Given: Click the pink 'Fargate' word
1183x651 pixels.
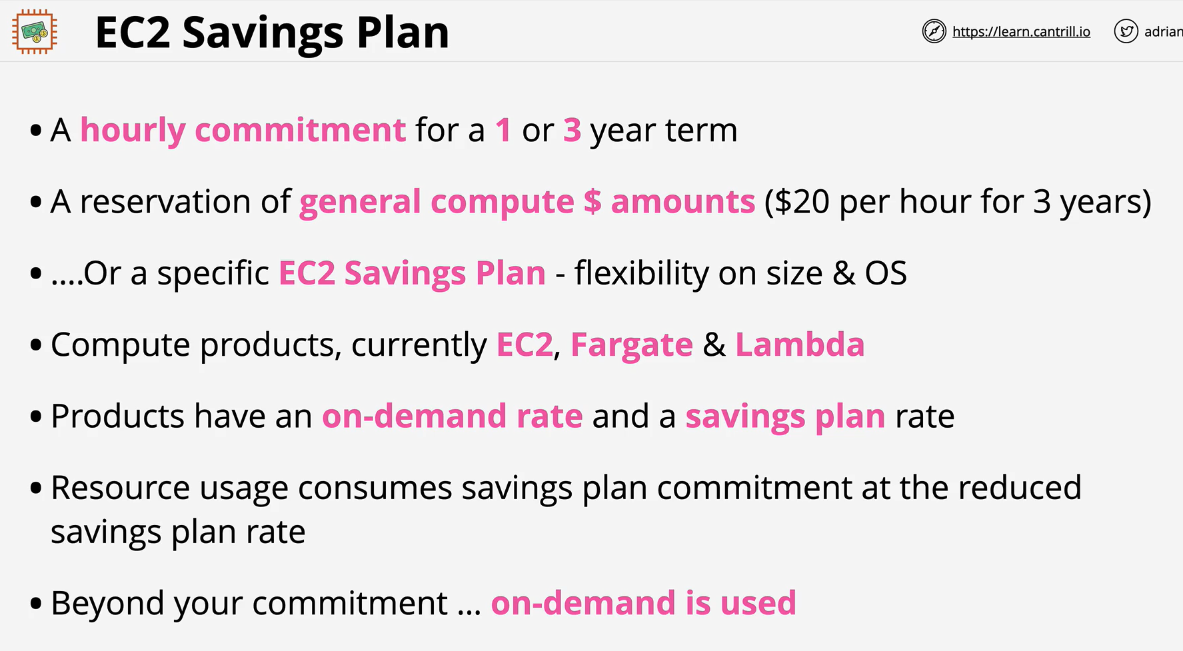Looking at the screenshot, I should pyautogui.click(x=632, y=346).
